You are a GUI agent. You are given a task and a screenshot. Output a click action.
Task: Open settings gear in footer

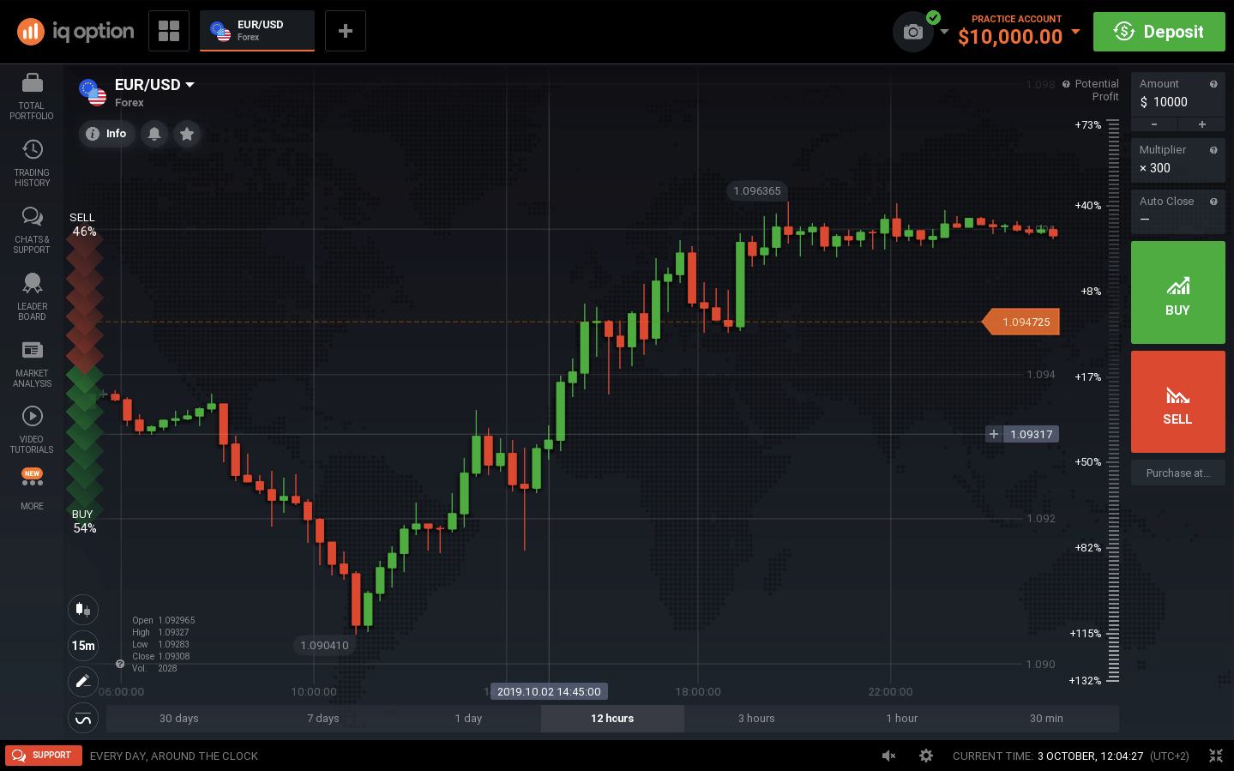point(926,756)
